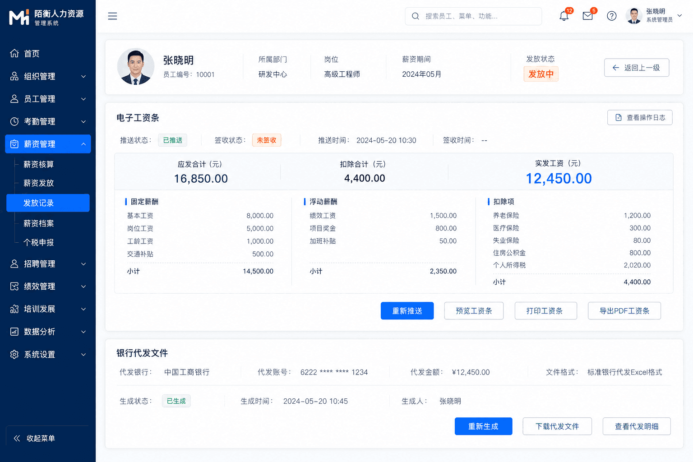Click the 系统设置 gear icon
693x462 pixels.
click(14, 354)
